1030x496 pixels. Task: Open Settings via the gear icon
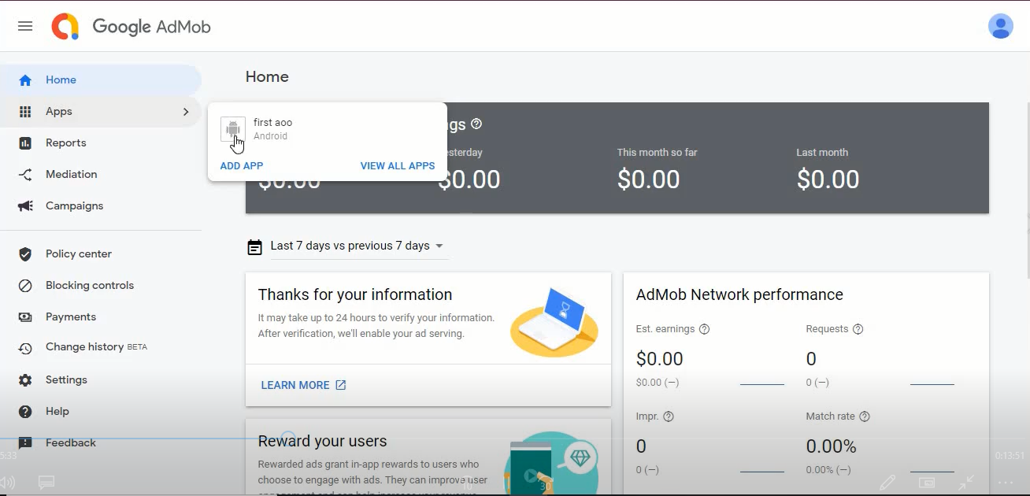click(x=24, y=379)
